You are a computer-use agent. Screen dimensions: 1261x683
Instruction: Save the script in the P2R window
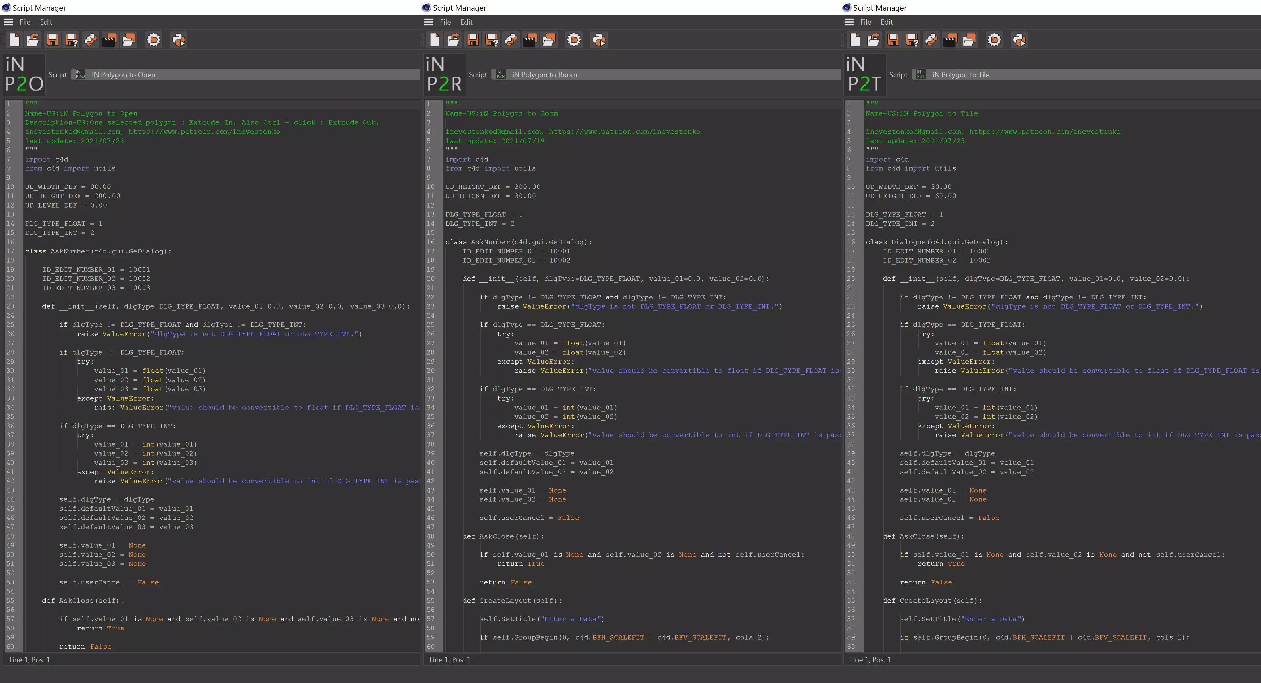(473, 40)
